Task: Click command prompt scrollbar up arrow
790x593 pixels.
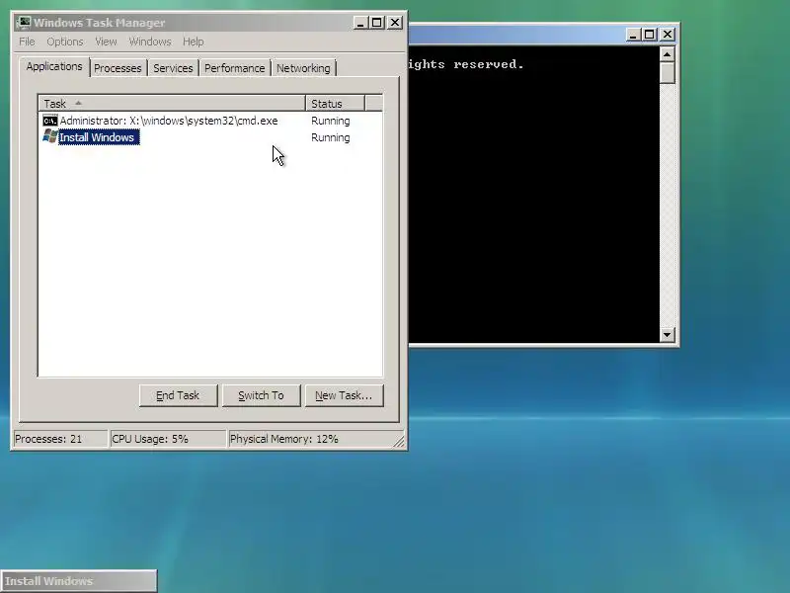Action: (668, 54)
